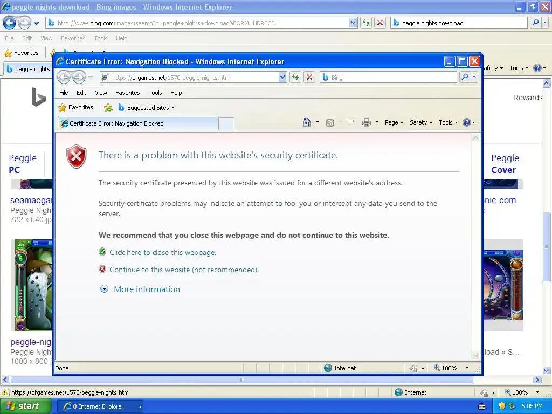Click the Rewards link on the Bing page
Image resolution: width=552 pixels, height=414 pixels.
[x=527, y=98]
